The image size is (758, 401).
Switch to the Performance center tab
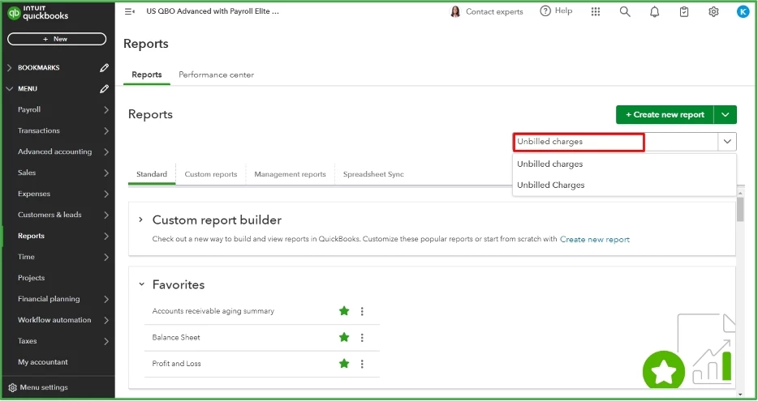pos(216,75)
